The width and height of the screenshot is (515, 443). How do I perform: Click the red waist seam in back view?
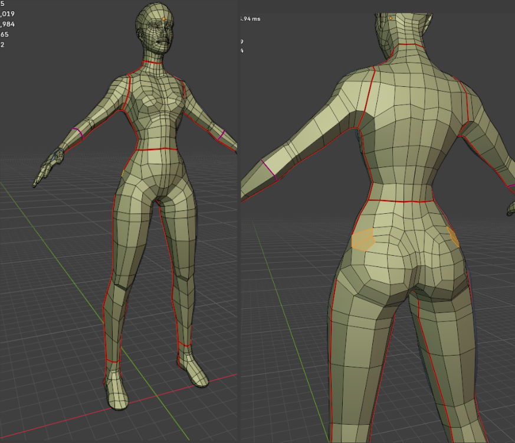[400, 201]
